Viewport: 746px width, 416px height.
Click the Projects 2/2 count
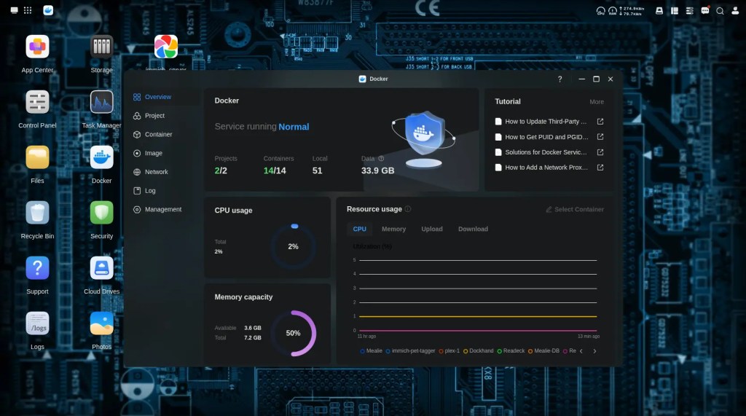click(x=221, y=170)
